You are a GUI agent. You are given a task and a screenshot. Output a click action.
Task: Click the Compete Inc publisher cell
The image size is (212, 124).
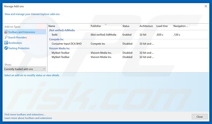[x=98, y=44]
